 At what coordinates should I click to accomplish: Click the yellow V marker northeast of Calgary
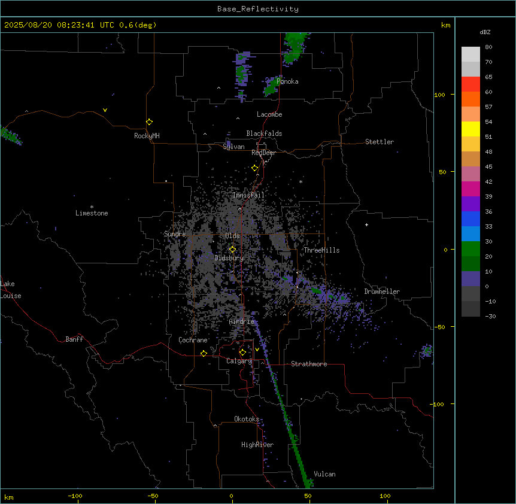coord(257,350)
